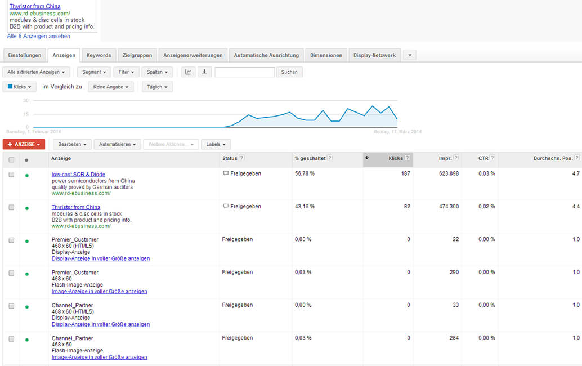This screenshot has height=366, width=582.
Task: Open Thyristor from China link in ad preview
Action: coord(35,6)
